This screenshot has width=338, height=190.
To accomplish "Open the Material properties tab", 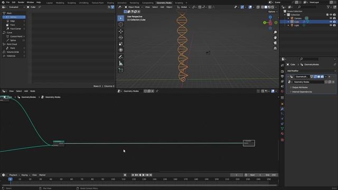I will tap(283, 134).
